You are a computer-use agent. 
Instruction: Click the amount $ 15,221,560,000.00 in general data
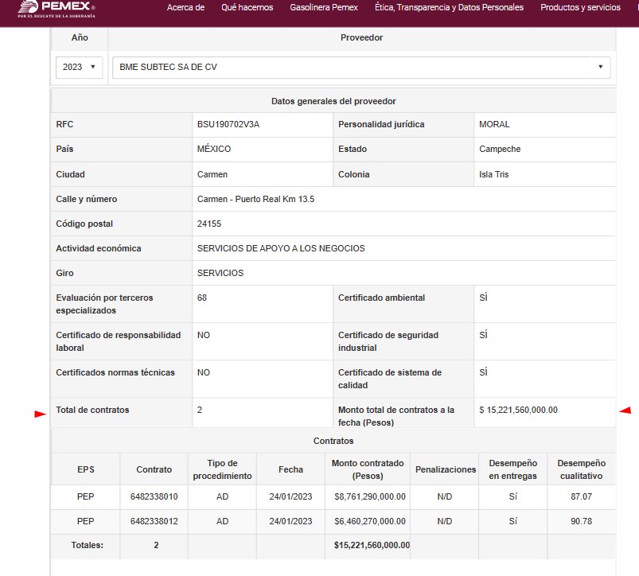pyautogui.click(x=518, y=410)
